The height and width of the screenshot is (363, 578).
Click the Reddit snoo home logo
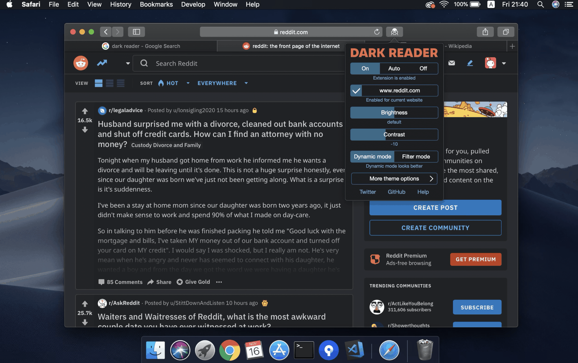(81, 63)
